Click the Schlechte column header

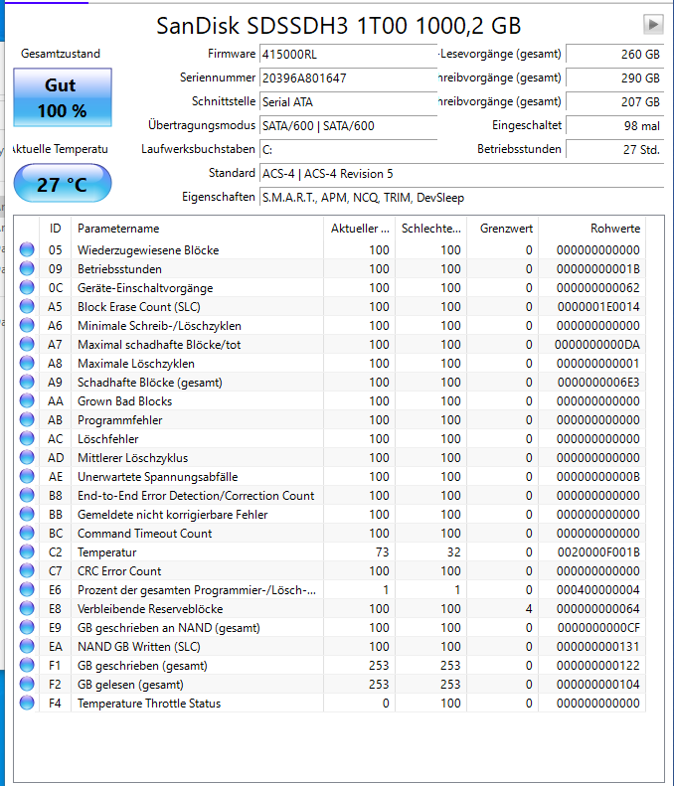click(430, 229)
